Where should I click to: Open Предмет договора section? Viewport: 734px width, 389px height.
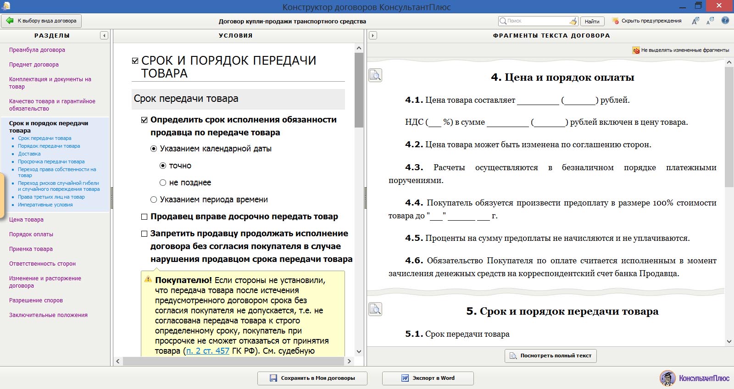34,65
